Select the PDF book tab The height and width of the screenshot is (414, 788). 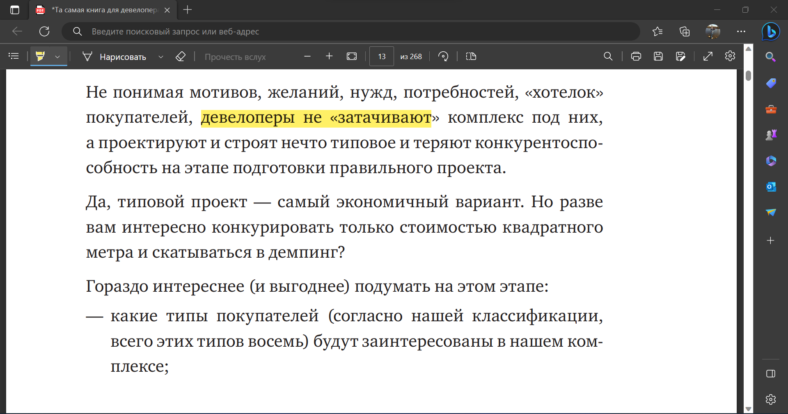[103, 10]
